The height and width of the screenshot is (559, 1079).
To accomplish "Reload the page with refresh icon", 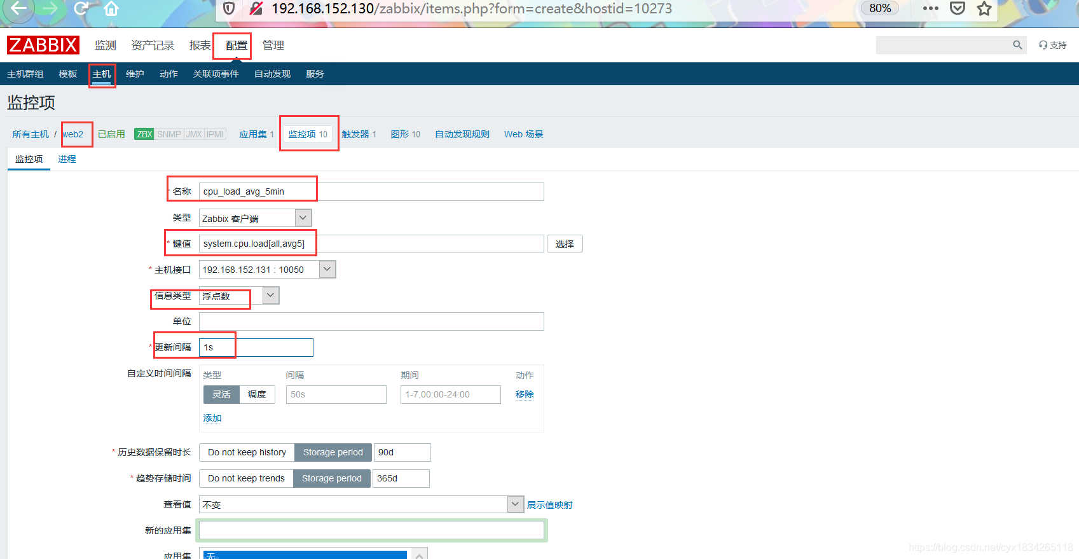I will [x=81, y=8].
